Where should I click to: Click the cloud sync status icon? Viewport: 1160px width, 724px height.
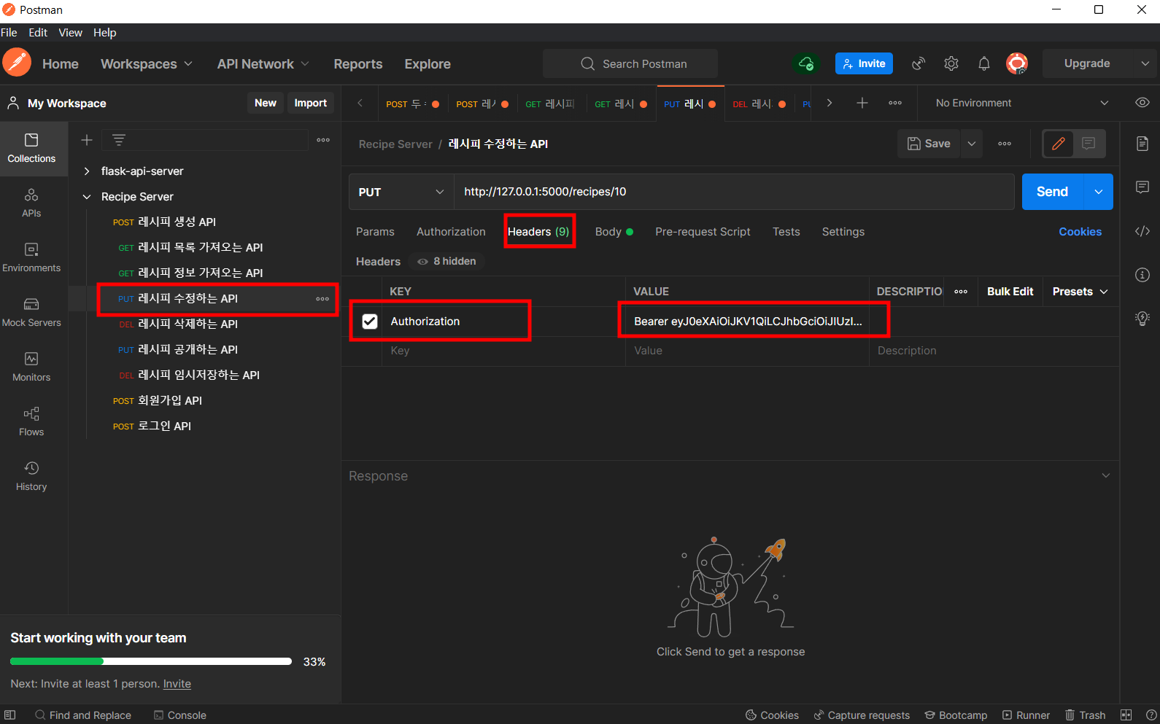[806, 63]
